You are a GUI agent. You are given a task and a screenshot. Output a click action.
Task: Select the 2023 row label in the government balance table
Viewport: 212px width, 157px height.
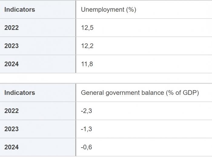[x=12, y=129]
